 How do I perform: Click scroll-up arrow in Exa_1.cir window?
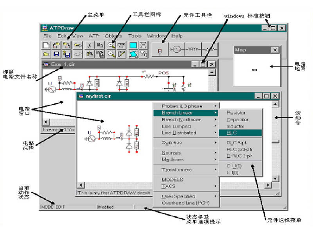tap(212, 73)
